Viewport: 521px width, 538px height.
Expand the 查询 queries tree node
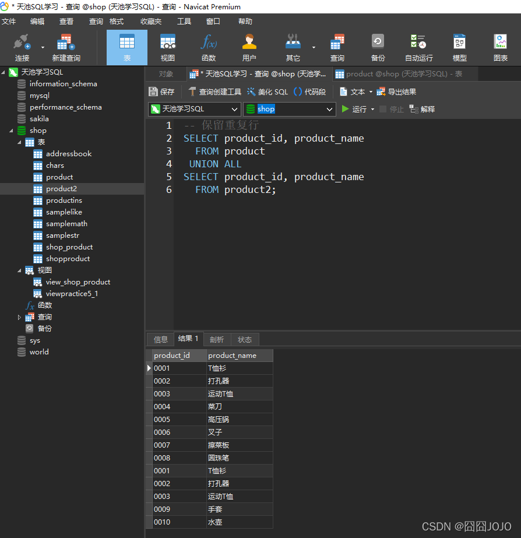point(19,317)
